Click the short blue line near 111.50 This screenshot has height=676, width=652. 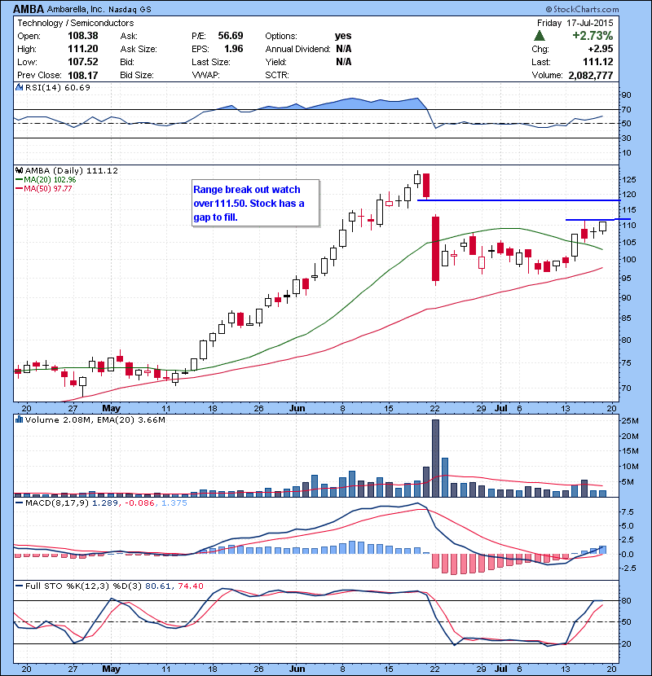pyautogui.click(x=597, y=220)
